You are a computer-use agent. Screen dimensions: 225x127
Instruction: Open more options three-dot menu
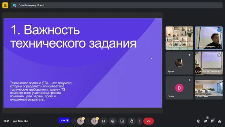(x=139, y=121)
